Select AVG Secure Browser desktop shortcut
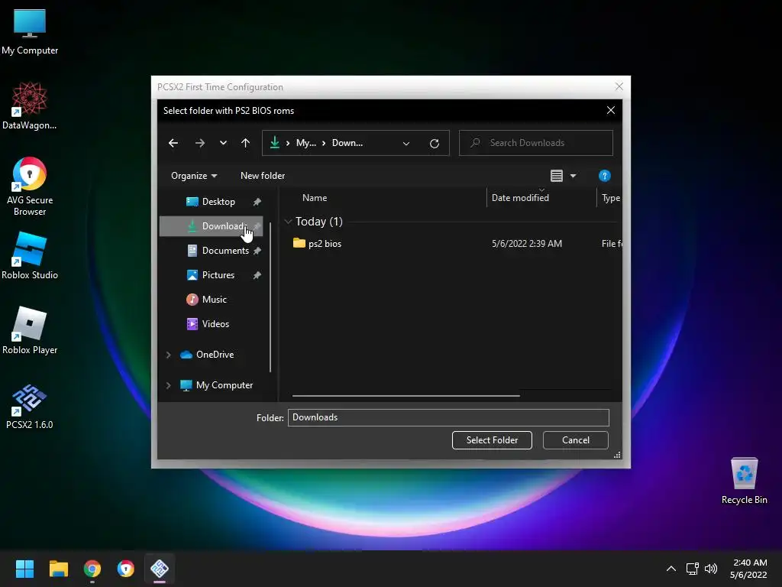Viewport: 782px width, 587px height. click(30, 186)
